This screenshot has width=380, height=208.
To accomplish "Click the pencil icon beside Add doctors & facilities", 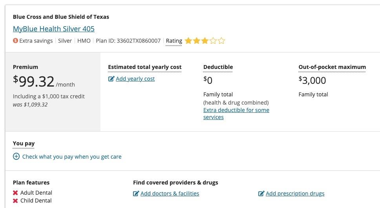I will pyautogui.click(x=136, y=194).
